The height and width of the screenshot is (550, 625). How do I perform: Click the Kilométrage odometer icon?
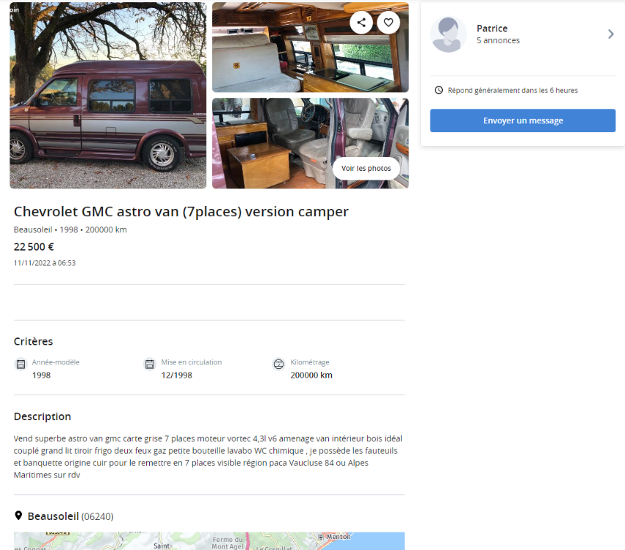278,364
